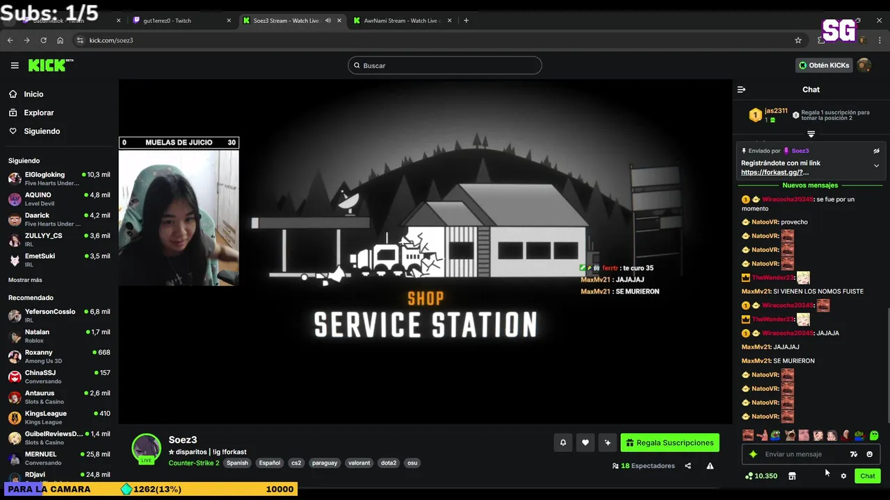The width and height of the screenshot is (890, 500).
Task: Mute the Soez3 Stream tab audio icon
Action: coord(327,20)
